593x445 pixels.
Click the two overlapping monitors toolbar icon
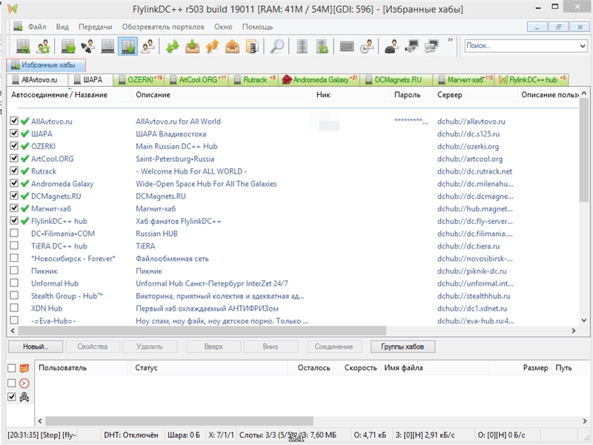431,46
